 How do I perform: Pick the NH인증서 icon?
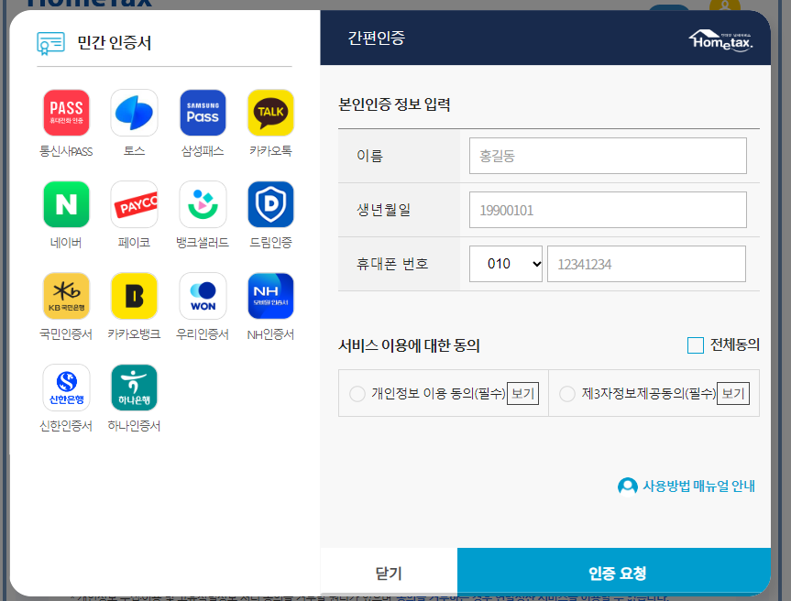click(271, 296)
